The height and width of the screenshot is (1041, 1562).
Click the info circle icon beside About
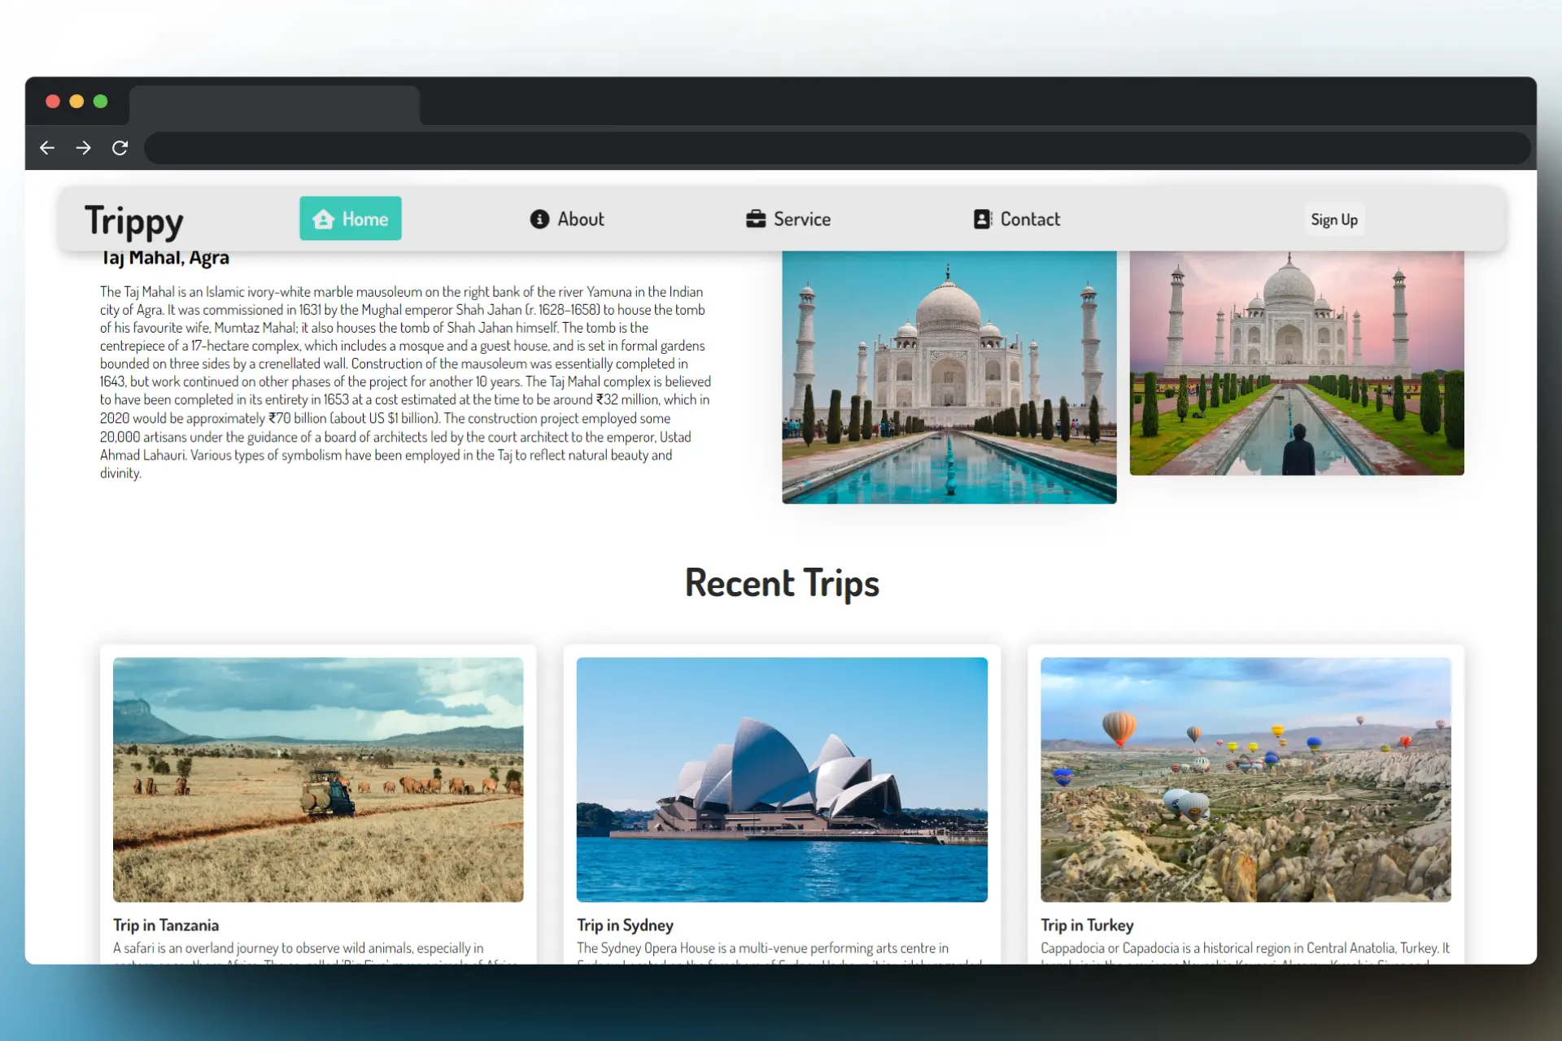click(539, 219)
